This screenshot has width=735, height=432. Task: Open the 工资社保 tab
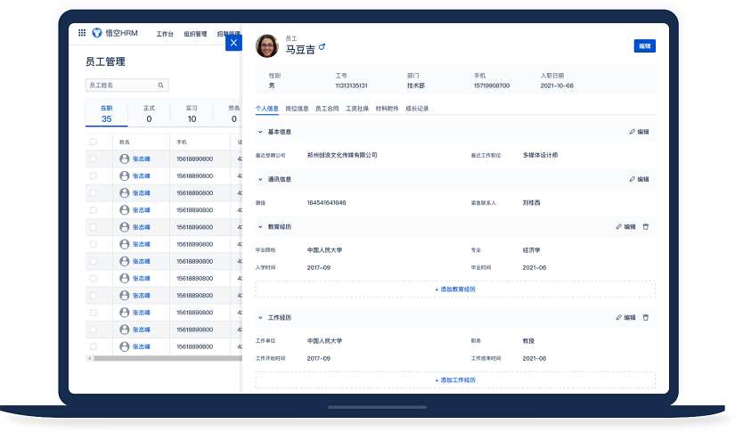pos(357,109)
